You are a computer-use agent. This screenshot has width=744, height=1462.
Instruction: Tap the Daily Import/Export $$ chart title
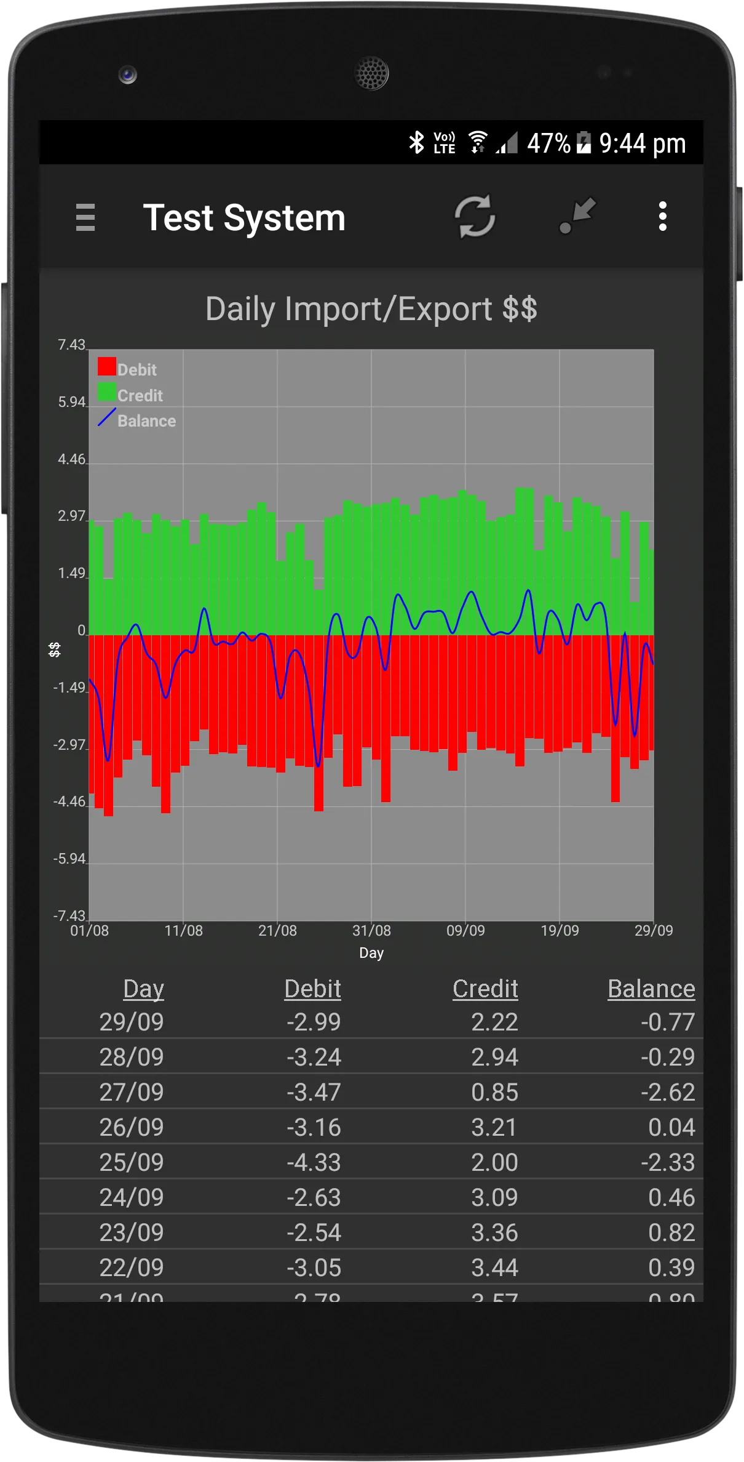(371, 308)
